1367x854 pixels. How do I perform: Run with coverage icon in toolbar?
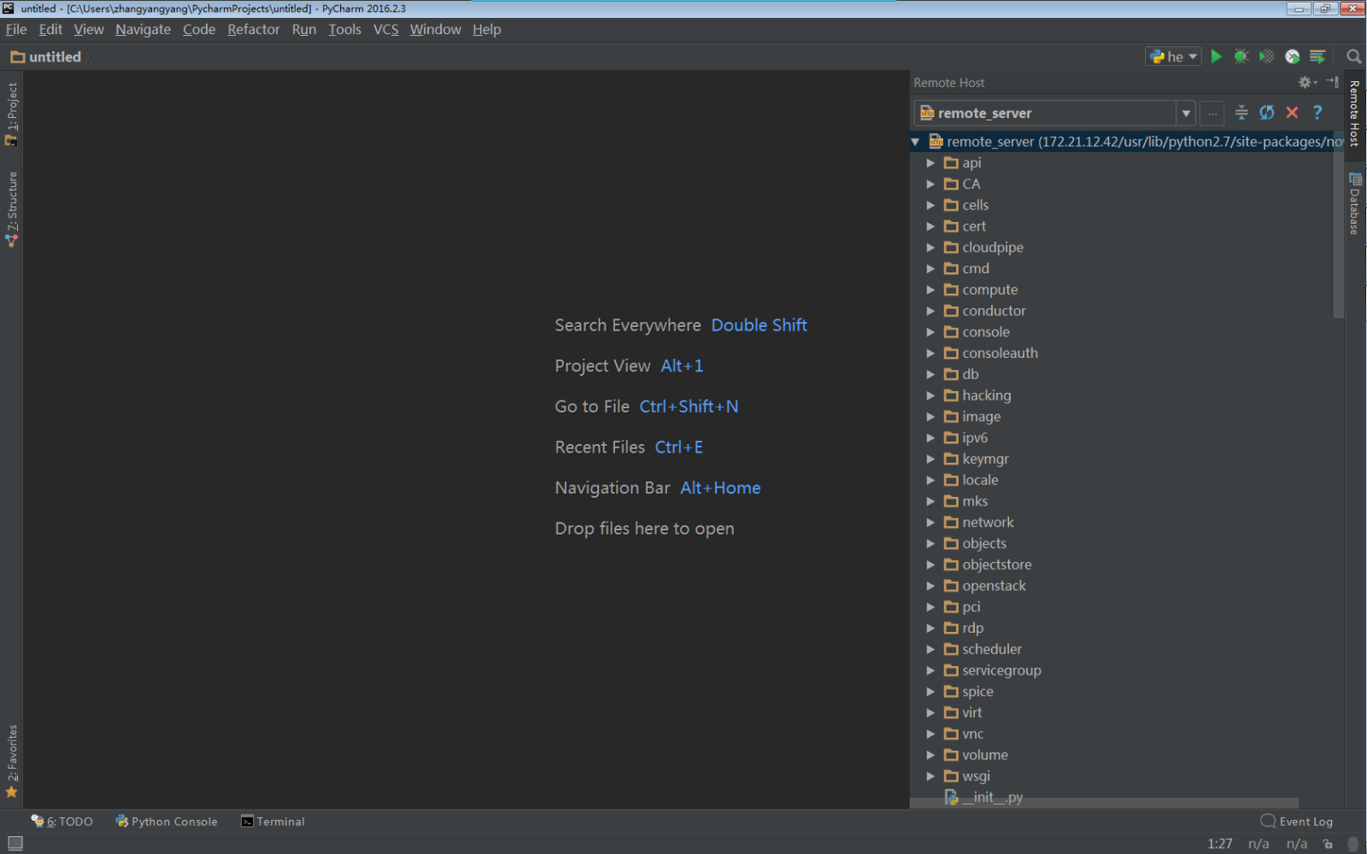pos(1266,56)
